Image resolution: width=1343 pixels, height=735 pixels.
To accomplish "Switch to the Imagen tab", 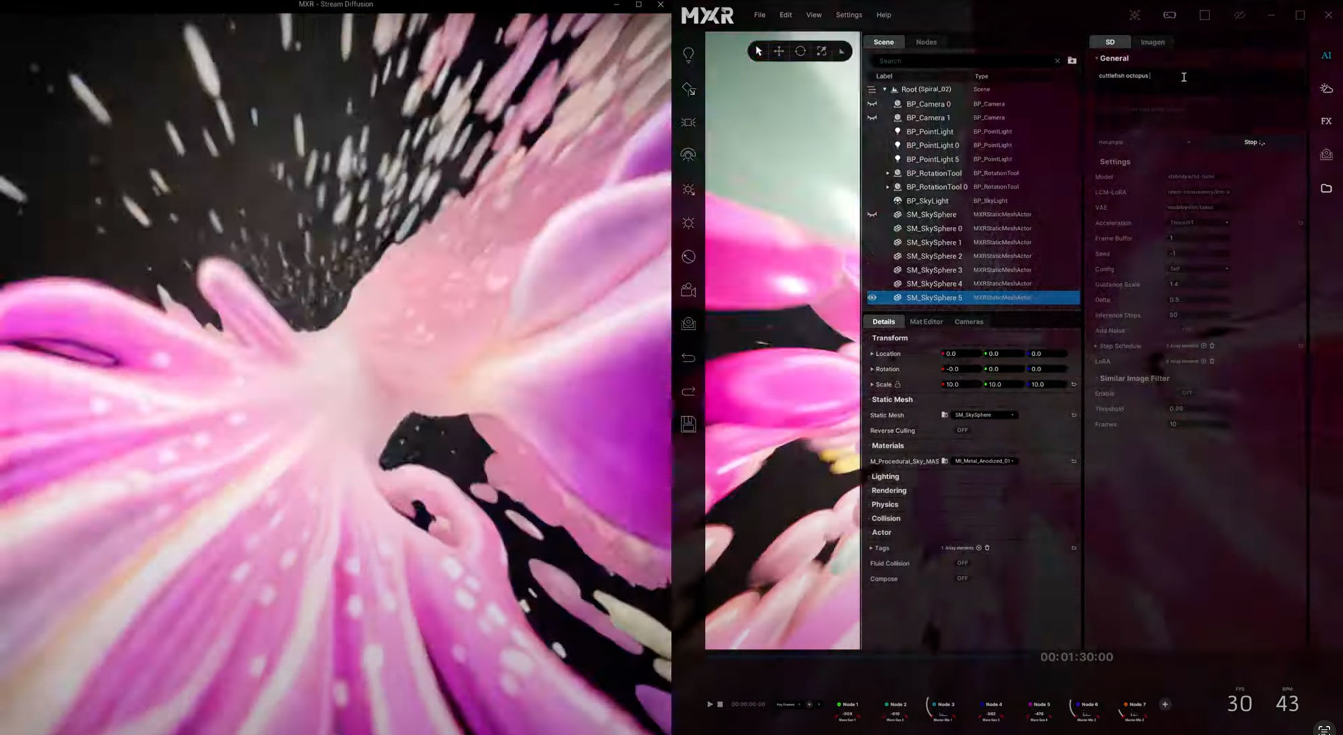I will coord(1152,42).
